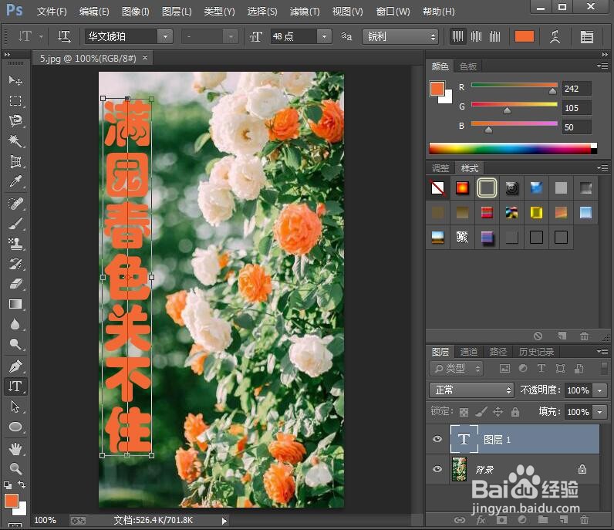Toggle text orientation in options bar
Image resolution: width=614 pixels, height=530 pixels.
[x=64, y=37]
